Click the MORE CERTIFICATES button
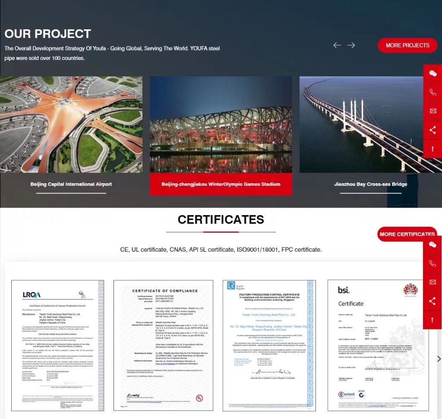Screen dimensions: 442x419 pos(407,234)
